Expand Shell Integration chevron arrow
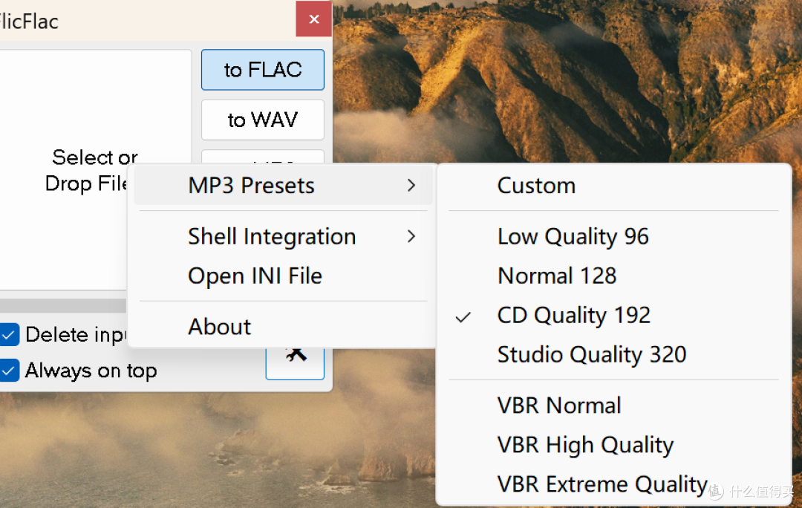This screenshot has width=802, height=508. pyautogui.click(x=411, y=236)
